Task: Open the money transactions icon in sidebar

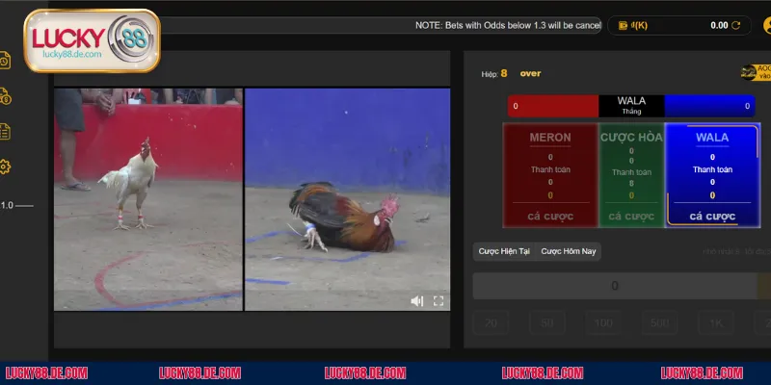Action: (x=6, y=96)
